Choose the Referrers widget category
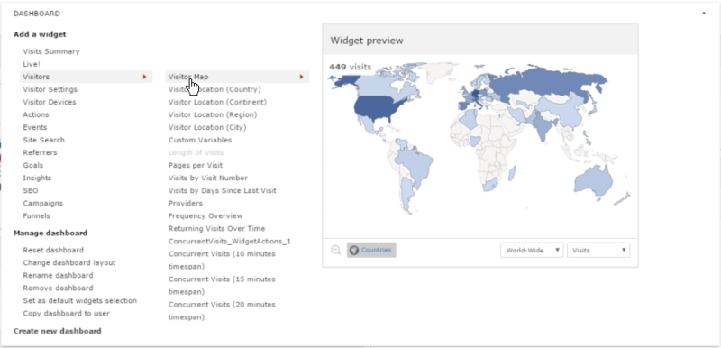 40,152
